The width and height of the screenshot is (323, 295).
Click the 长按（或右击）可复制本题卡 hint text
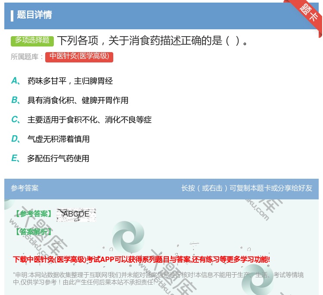tap(247, 188)
